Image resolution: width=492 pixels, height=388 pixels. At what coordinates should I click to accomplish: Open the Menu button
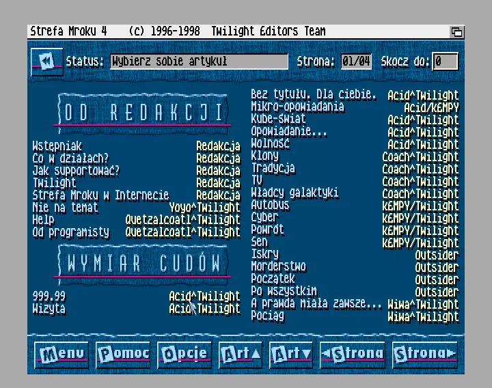(61, 354)
